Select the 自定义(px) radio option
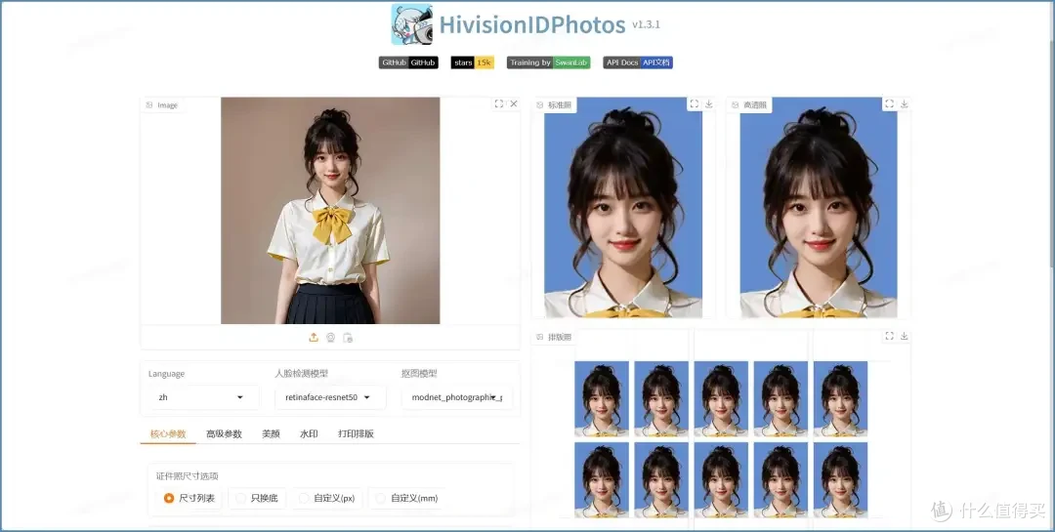The image size is (1055, 532). coord(327,499)
